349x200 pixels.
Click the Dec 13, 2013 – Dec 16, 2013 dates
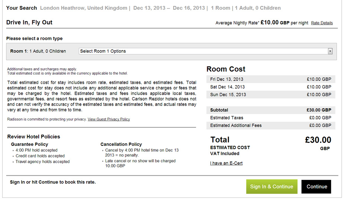[169, 8]
